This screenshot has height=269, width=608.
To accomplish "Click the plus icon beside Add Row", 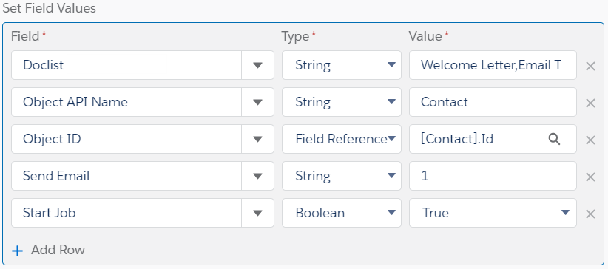I will [x=18, y=251].
